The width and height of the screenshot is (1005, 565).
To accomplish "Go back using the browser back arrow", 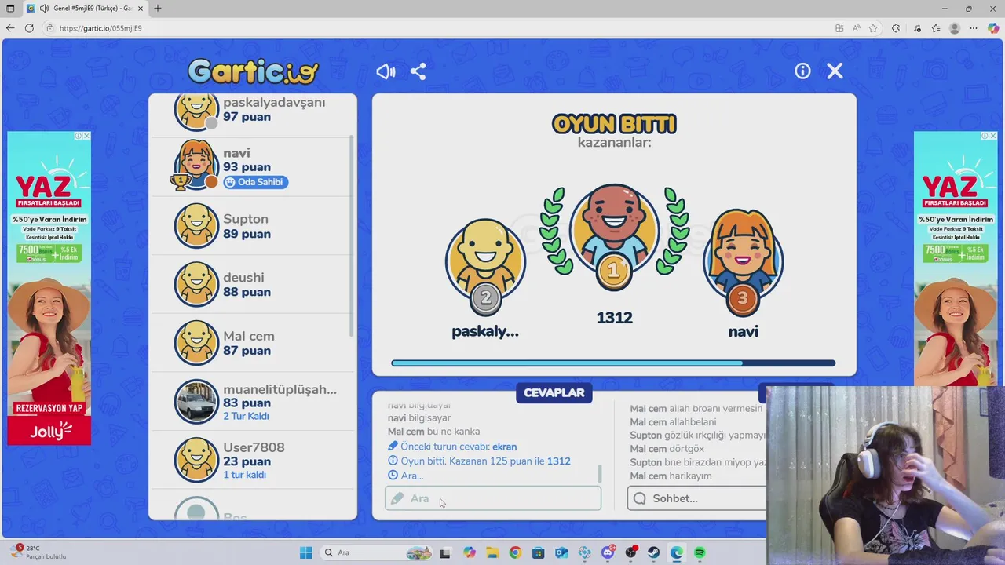I will point(10,28).
